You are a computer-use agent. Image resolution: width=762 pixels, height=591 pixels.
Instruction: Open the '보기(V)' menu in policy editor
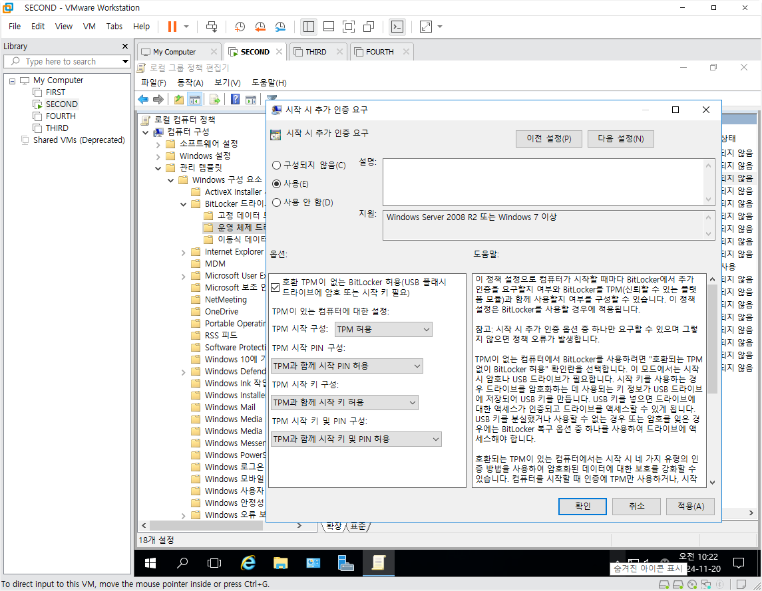(228, 82)
